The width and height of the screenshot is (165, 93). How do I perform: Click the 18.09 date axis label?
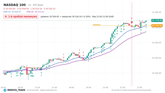pyautogui.click(x=71, y=88)
